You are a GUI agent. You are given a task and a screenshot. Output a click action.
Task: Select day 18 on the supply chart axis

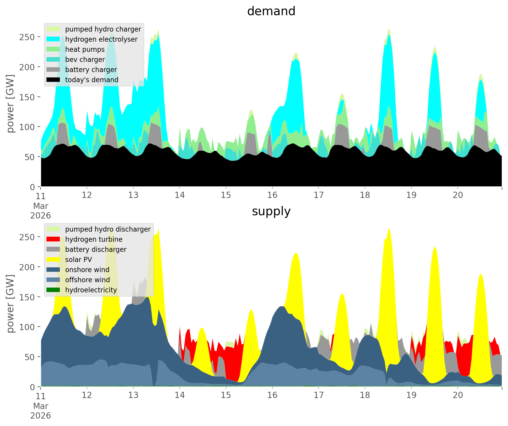pyautogui.click(x=365, y=395)
